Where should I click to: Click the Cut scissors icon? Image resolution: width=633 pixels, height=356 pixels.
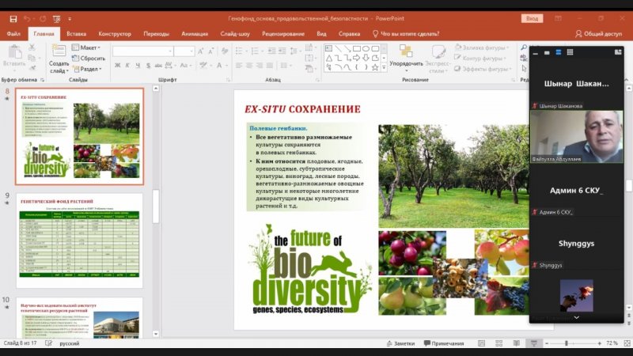32,47
